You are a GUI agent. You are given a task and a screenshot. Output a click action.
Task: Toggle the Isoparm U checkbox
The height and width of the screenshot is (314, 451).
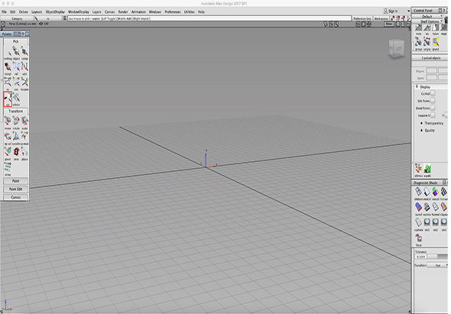pos(433,115)
